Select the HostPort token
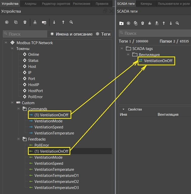The image size is (191, 194). pyautogui.click(x=35, y=91)
